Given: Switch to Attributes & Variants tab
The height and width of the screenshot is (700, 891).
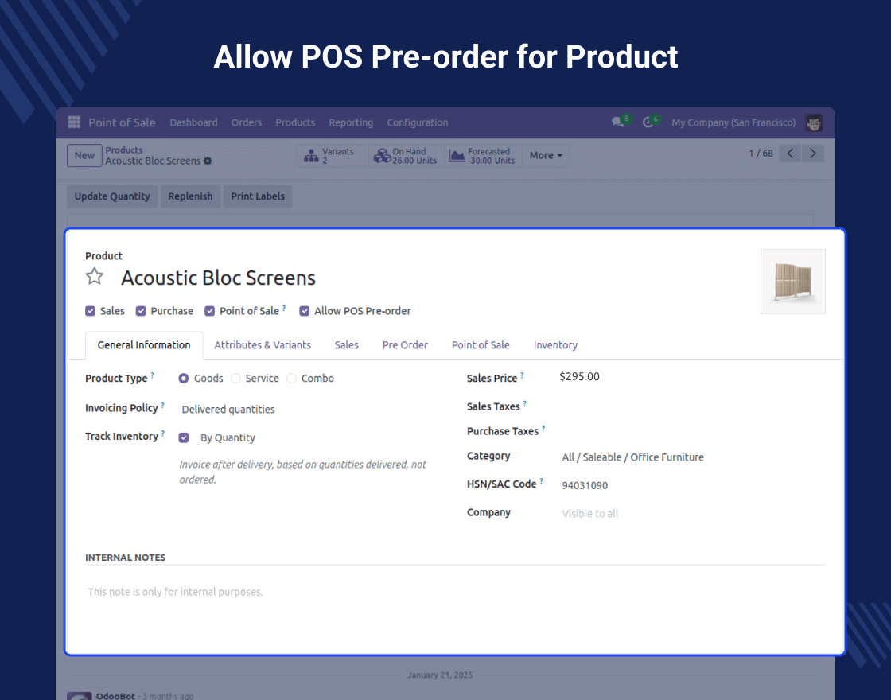Looking at the screenshot, I should tap(263, 345).
